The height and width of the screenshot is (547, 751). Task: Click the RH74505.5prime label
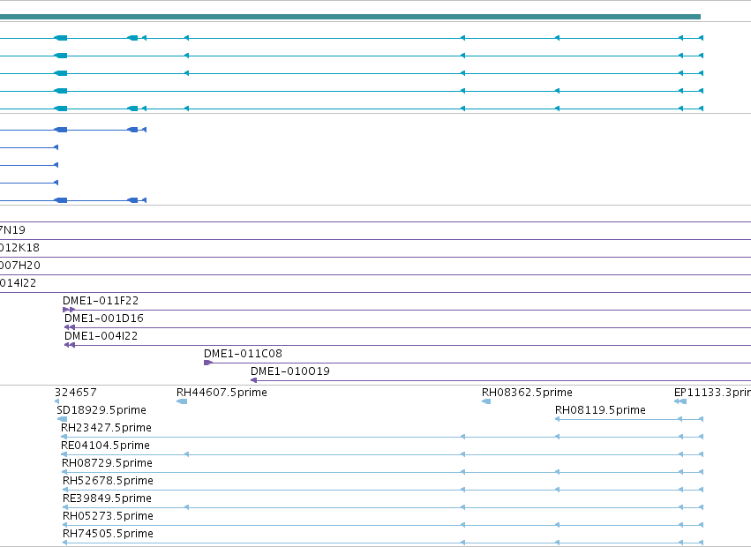pos(108,534)
